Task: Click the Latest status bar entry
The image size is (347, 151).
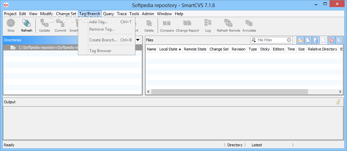Action: 257,145
